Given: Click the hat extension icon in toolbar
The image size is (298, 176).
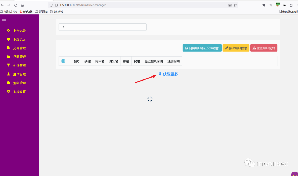Looking at the screenshot, I should 284,5.
